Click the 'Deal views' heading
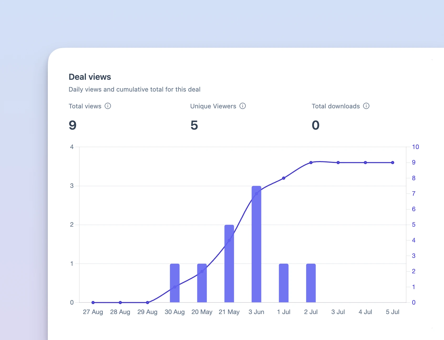The image size is (444, 340). [90, 77]
